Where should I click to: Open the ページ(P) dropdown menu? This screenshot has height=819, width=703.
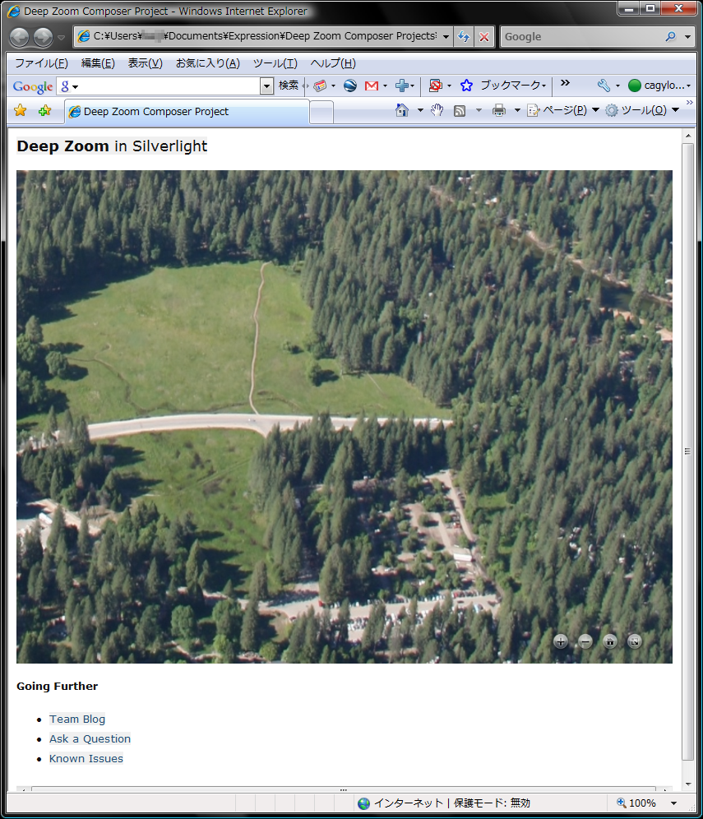click(562, 111)
